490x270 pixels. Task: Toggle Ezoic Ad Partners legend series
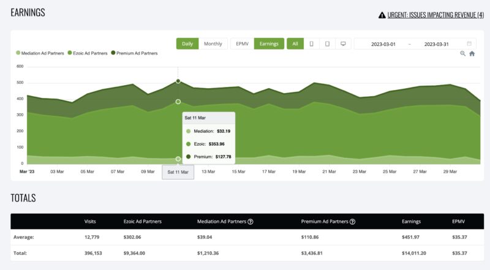pos(88,53)
